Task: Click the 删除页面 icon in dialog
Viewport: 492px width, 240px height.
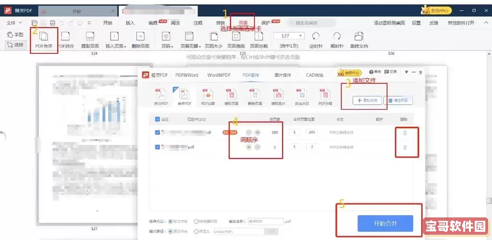Action: tap(255, 94)
